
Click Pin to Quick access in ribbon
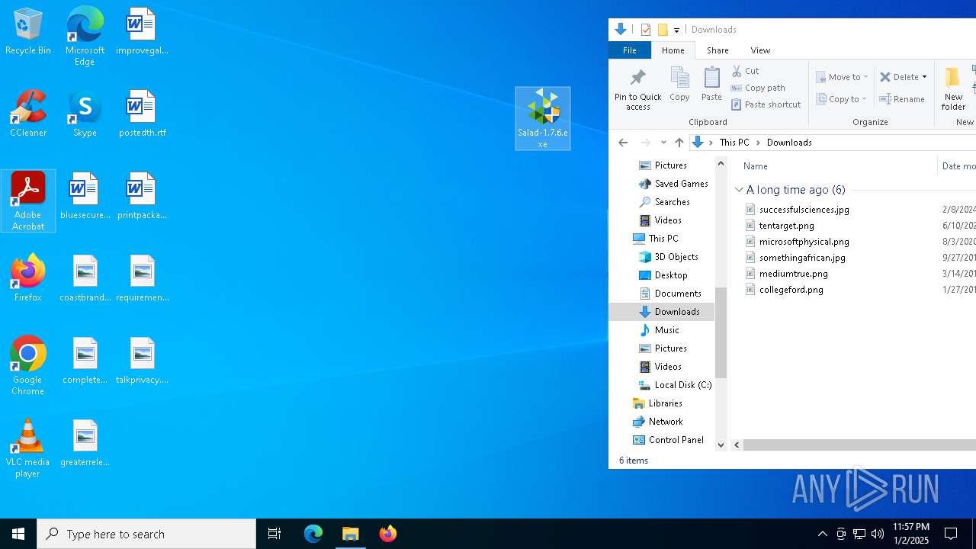(x=638, y=89)
